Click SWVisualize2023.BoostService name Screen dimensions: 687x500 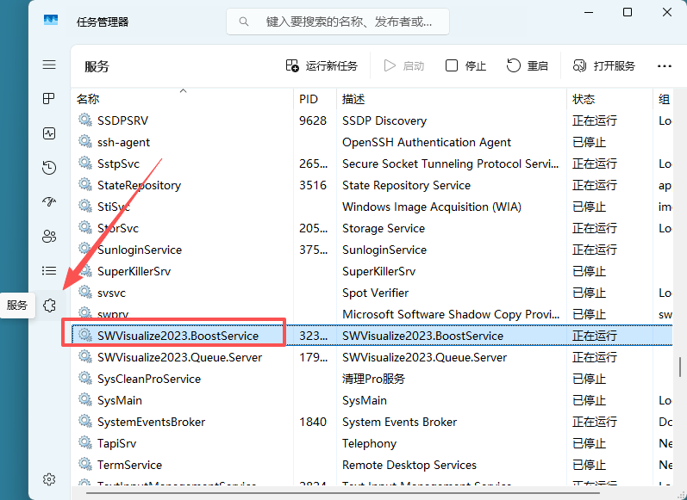click(x=178, y=336)
